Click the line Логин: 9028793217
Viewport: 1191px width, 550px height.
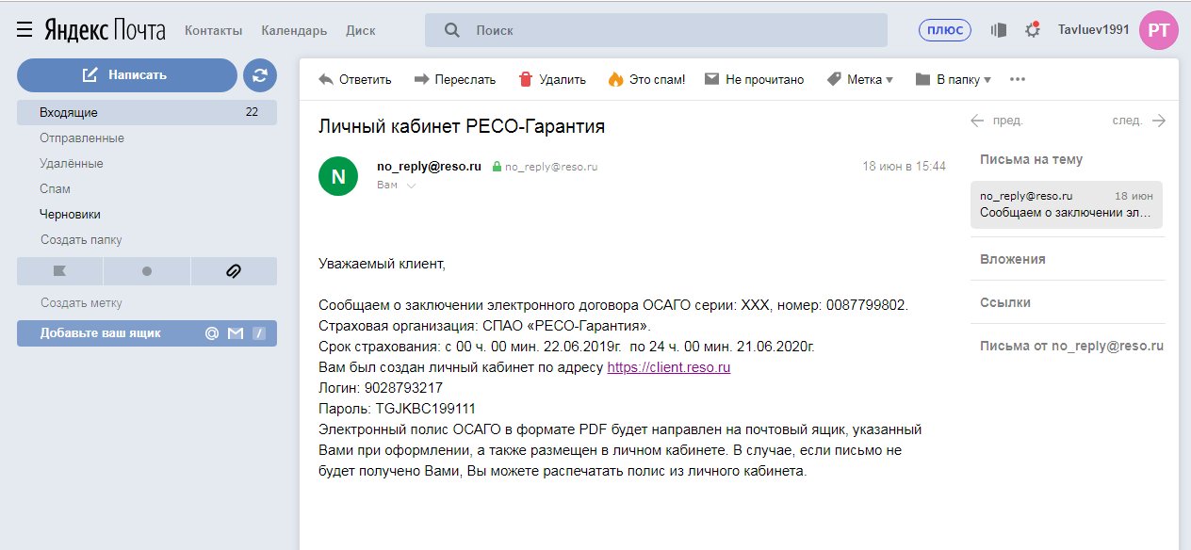(381, 388)
